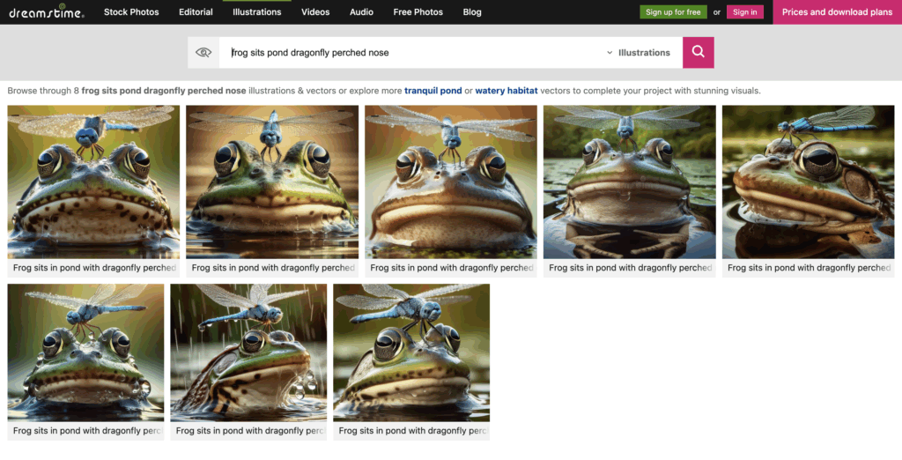Click the eye visual search icon
Image resolution: width=902 pixels, height=460 pixels.
203,53
